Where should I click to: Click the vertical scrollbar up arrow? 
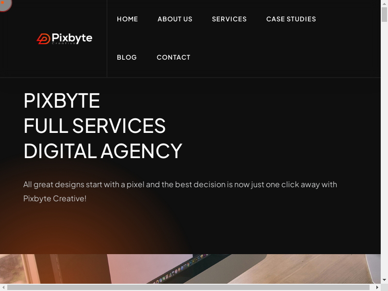pyautogui.click(x=384, y=3)
